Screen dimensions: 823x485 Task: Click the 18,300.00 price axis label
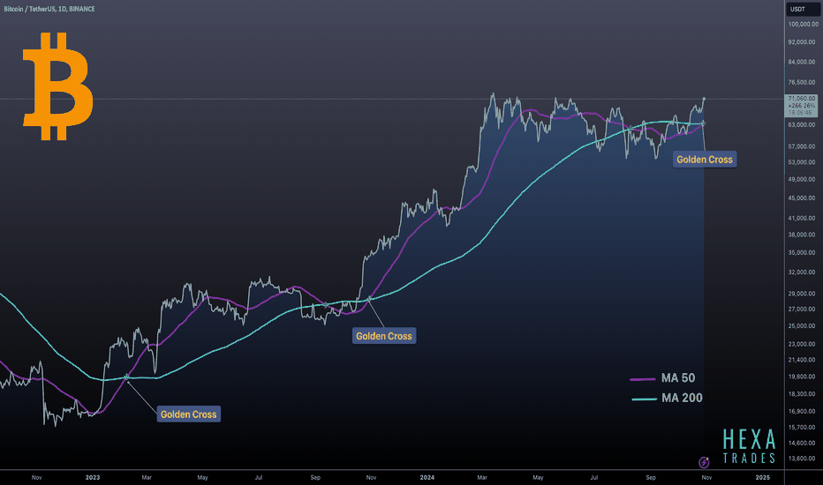click(803, 394)
